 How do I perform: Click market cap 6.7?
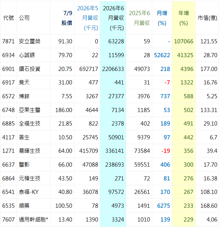click(x=214, y=137)
